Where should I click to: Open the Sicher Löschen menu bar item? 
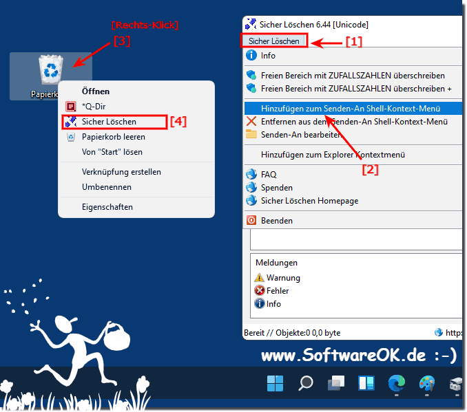click(273, 41)
